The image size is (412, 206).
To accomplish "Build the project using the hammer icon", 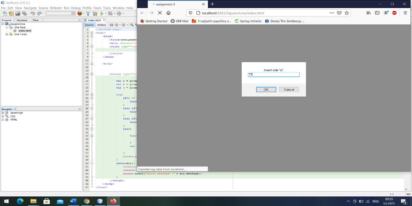I will tap(88, 14).
